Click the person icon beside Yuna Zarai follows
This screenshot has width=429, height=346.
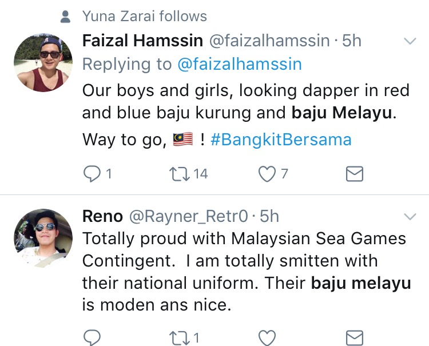coord(67,17)
